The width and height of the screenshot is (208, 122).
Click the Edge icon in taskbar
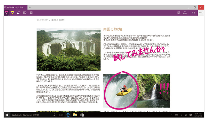click(x=68, y=115)
